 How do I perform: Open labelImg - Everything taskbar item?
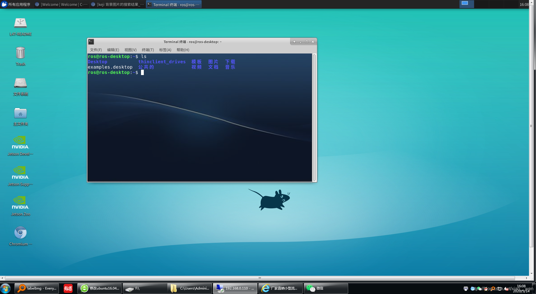pyautogui.click(x=37, y=288)
